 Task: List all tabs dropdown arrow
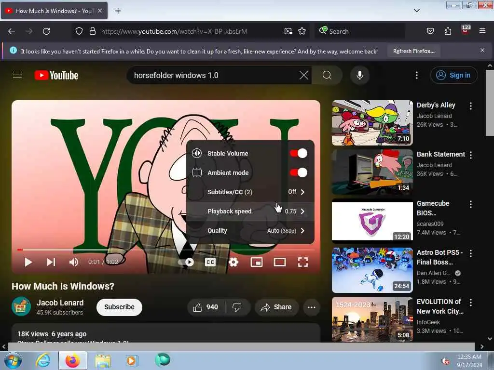pyautogui.click(x=416, y=11)
